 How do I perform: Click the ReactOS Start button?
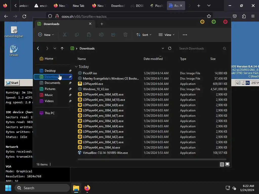tap(12, 83)
